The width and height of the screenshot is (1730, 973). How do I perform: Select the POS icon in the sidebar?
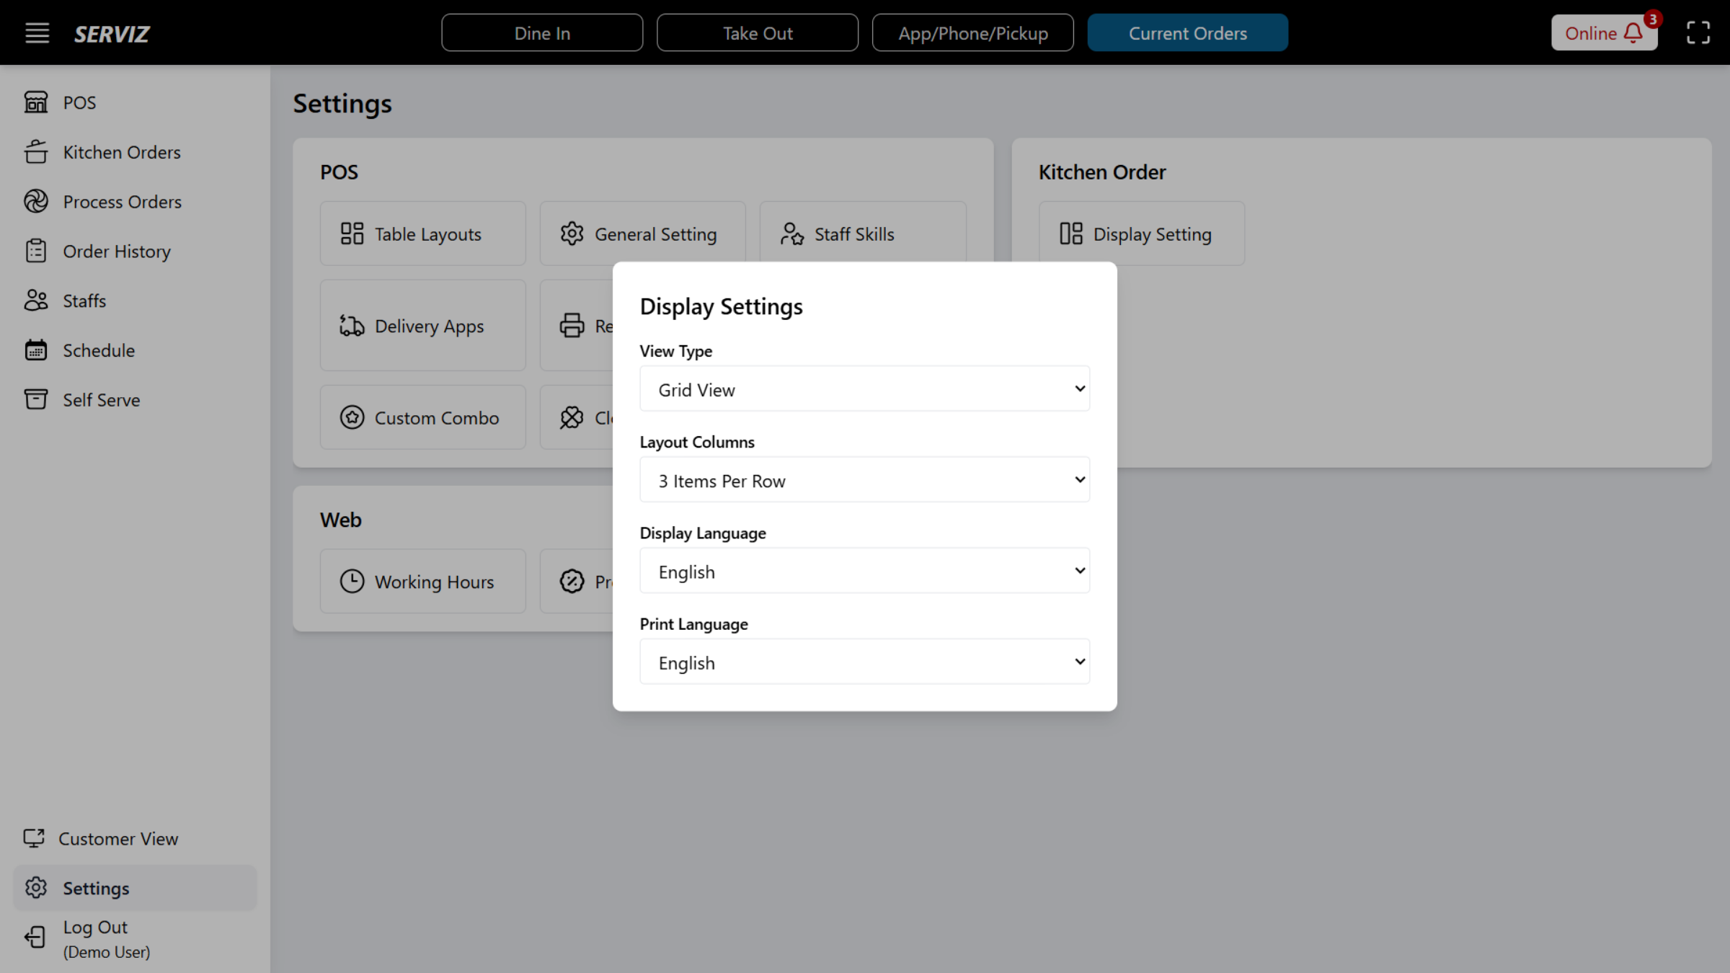(37, 102)
